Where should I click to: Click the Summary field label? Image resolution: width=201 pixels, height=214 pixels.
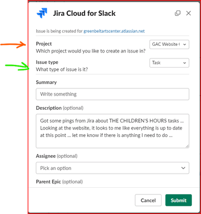click(46, 82)
